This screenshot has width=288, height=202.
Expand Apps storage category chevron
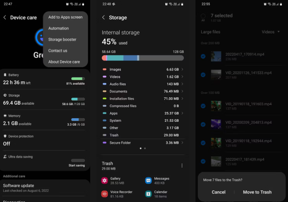(x=182, y=113)
